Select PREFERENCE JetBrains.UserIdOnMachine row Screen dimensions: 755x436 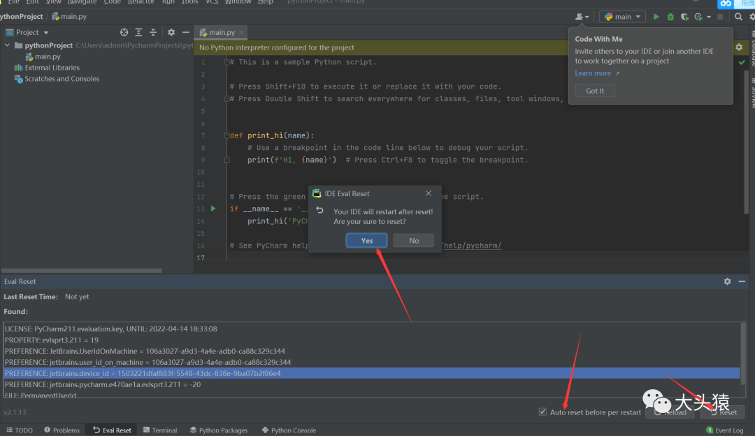(x=372, y=351)
